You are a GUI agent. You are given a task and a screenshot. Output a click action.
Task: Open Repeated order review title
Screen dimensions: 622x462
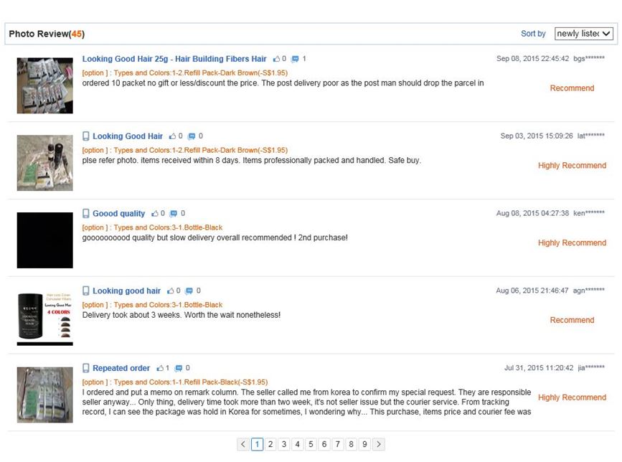[x=121, y=368]
